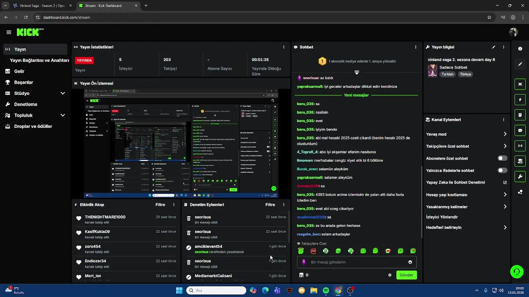This screenshot has width=529, height=297.
Task: Click the three-dots cluster icon at the sidebar bottom
Action: 520,192
